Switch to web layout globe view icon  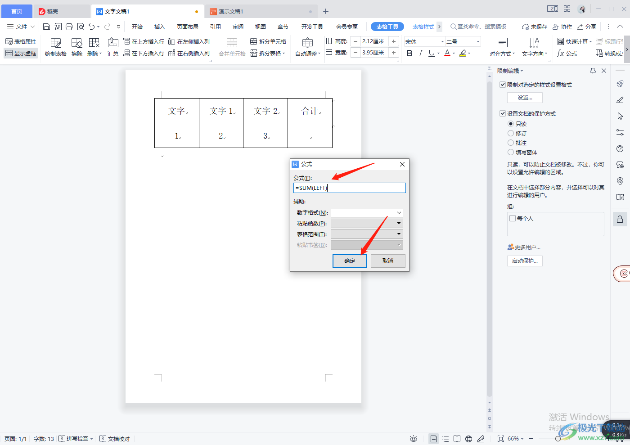point(469,439)
